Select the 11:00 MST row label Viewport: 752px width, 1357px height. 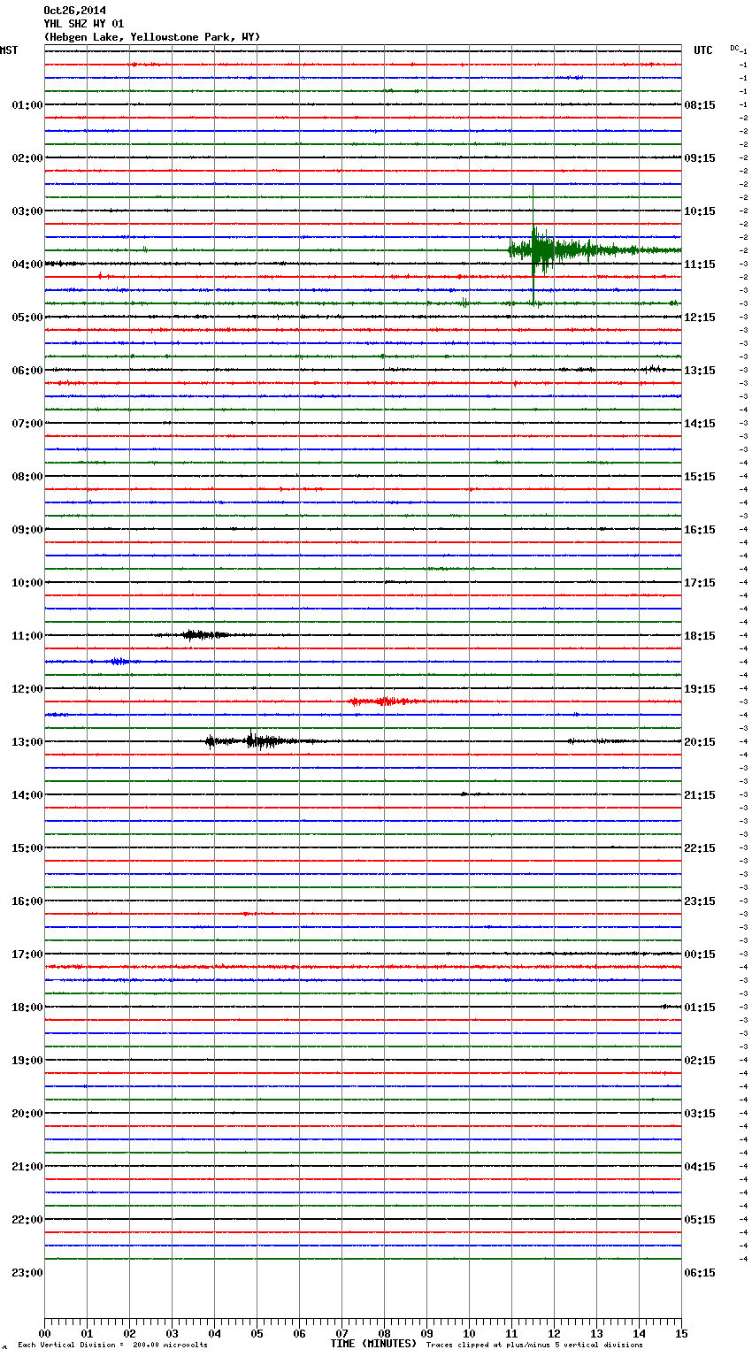coord(27,636)
